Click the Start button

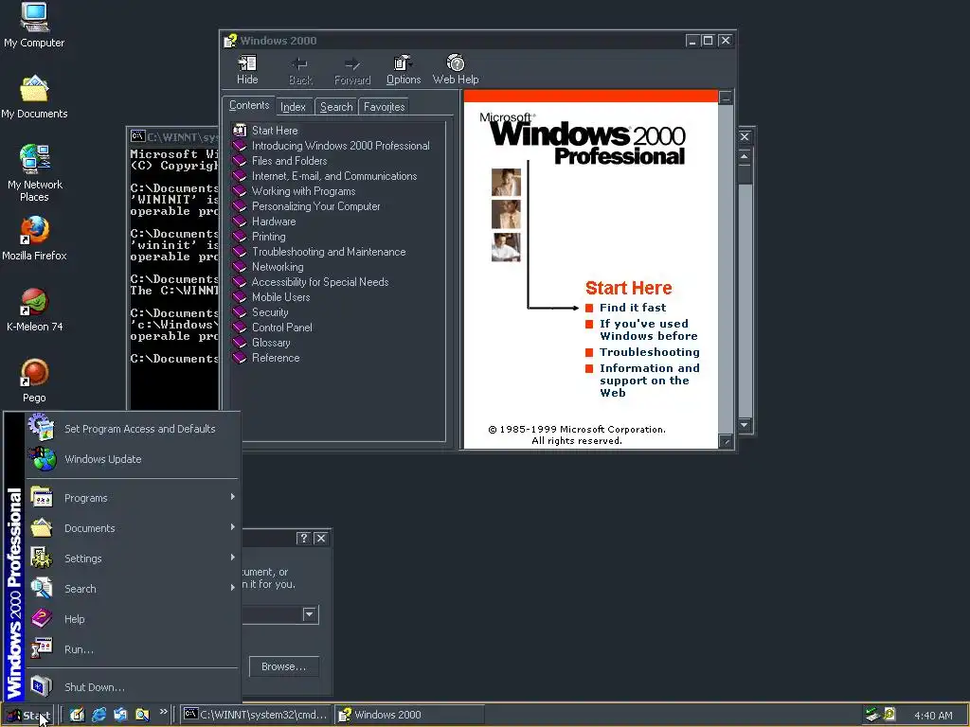(x=29, y=716)
